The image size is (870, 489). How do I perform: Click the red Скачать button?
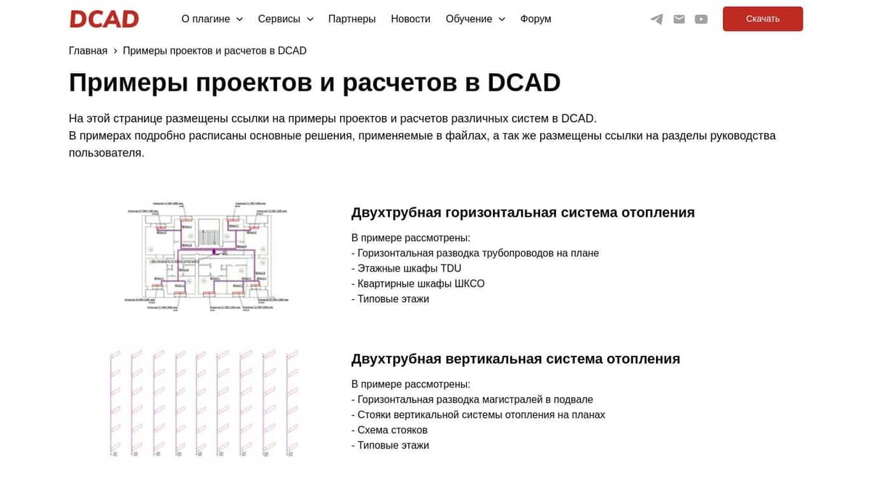pyautogui.click(x=763, y=19)
